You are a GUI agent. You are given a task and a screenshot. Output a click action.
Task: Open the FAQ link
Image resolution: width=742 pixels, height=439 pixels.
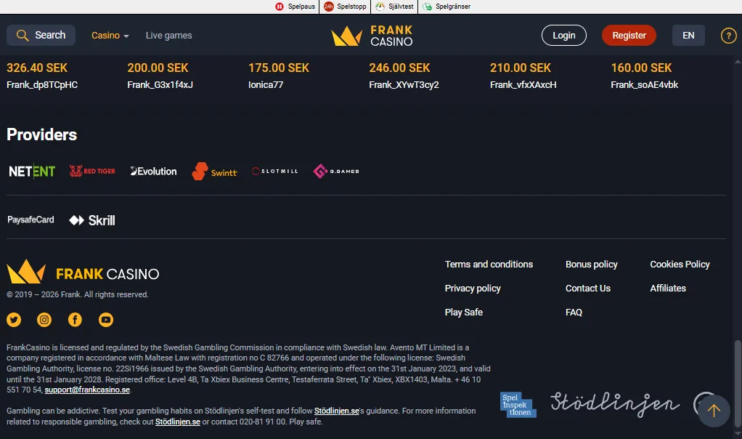point(574,312)
